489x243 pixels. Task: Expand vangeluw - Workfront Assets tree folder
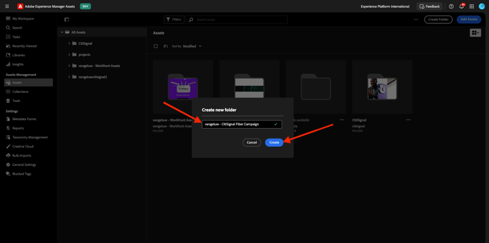tap(69, 66)
